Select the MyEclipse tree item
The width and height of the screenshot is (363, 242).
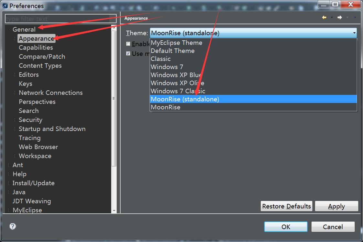pyautogui.click(x=27, y=210)
